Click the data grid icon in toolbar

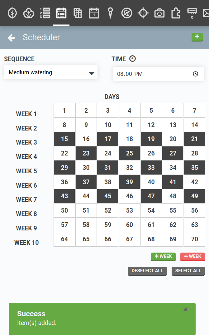pyautogui.click(x=78, y=13)
